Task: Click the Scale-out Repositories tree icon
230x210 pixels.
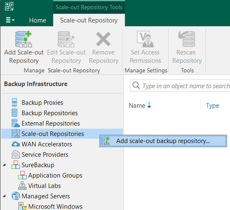Action: coord(15,133)
